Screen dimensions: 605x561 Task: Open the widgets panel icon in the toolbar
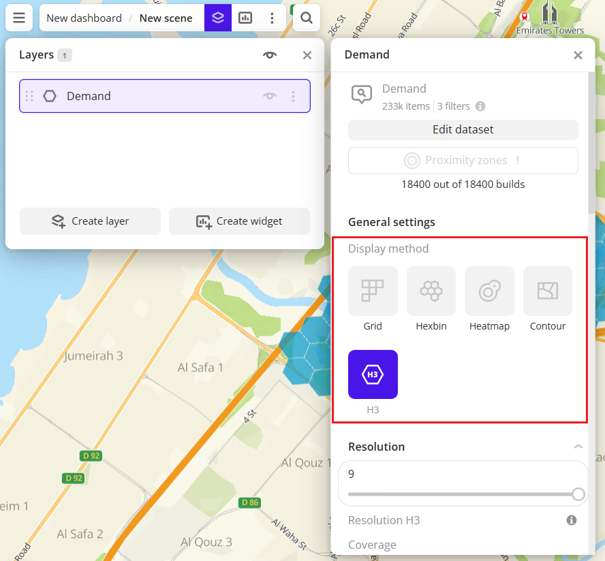point(245,18)
